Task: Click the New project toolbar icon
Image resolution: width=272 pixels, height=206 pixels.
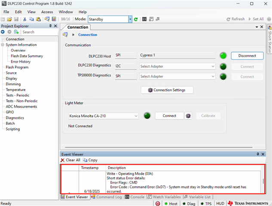Action: point(3,19)
